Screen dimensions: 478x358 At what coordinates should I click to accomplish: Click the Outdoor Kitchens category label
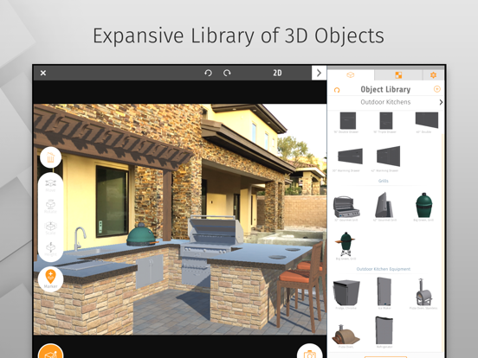pyautogui.click(x=385, y=102)
